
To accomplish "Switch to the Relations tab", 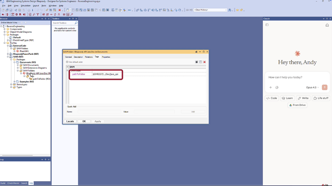I will pyautogui.click(x=89, y=57).
